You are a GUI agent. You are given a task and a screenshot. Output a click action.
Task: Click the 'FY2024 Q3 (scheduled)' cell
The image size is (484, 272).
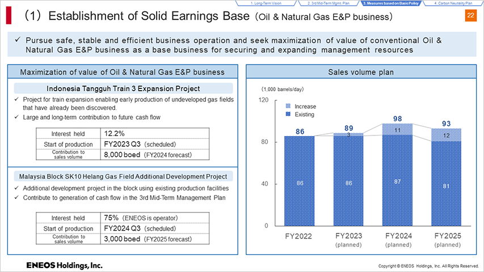click(x=155, y=228)
